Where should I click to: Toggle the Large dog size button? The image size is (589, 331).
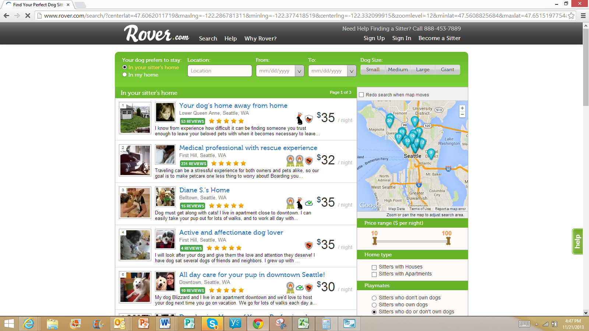[x=423, y=70]
